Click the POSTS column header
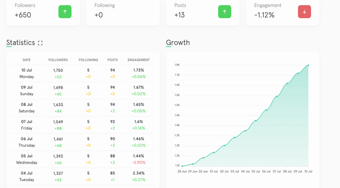Image resolution: width=340 pixels, height=188 pixels. pos(112,60)
